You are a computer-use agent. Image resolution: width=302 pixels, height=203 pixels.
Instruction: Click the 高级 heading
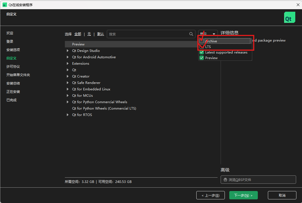coord(225,170)
